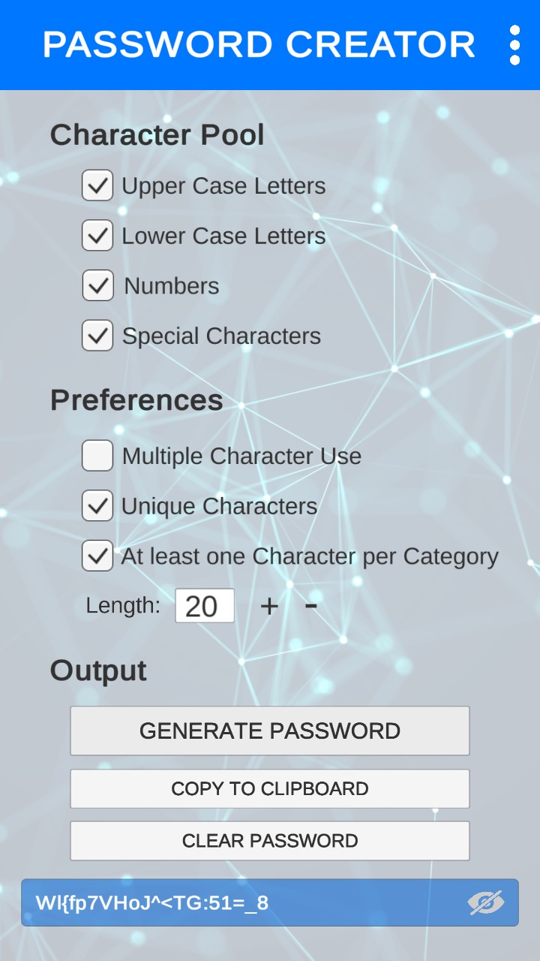Toggle Special Characters checkbox

coord(97,336)
